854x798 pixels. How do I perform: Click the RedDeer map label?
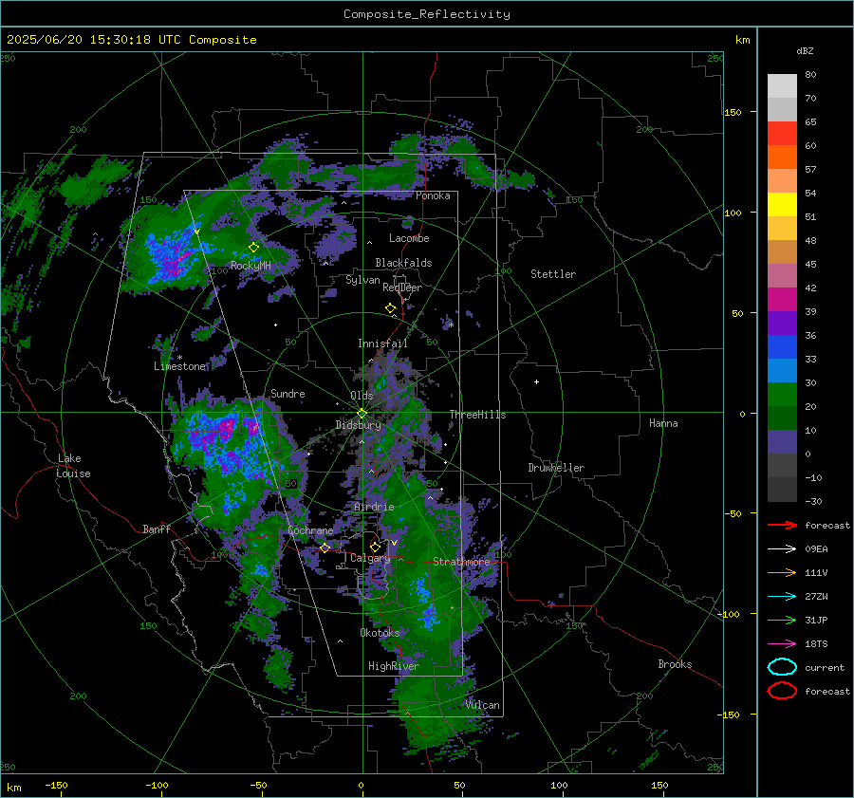click(402, 288)
